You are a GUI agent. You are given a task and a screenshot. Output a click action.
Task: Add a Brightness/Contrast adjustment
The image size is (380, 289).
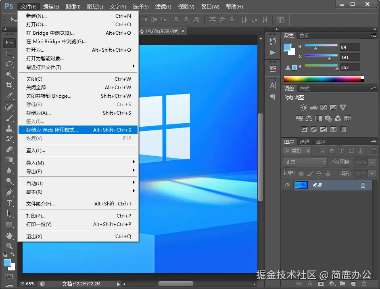point(304,108)
